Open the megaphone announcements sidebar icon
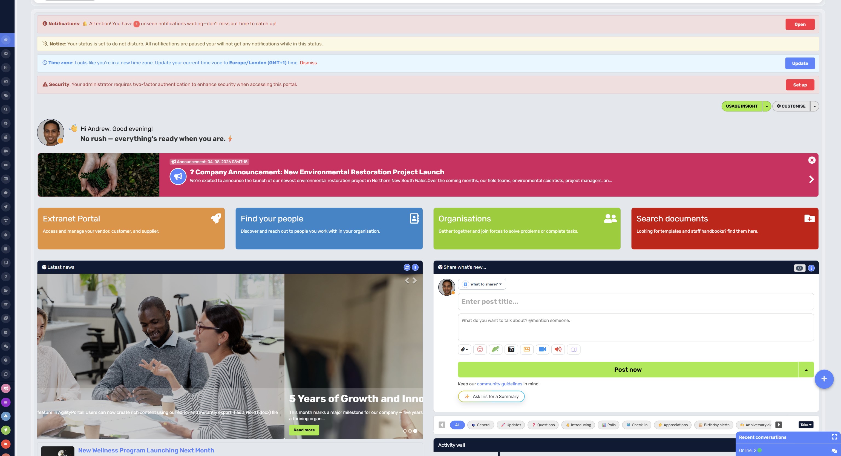Image resolution: width=841 pixels, height=456 pixels. (x=6, y=82)
